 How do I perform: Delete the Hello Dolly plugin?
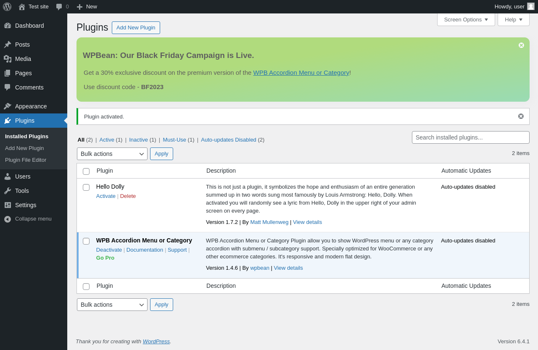[x=128, y=196]
